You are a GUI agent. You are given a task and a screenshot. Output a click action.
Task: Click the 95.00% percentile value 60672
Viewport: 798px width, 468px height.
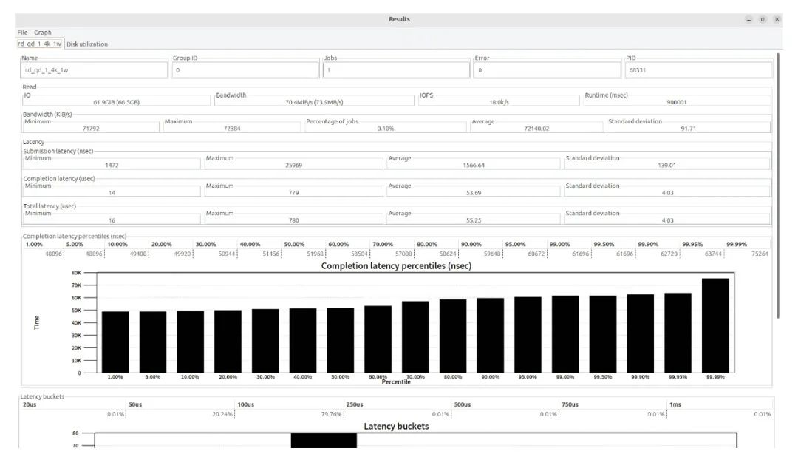click(536, 254)
